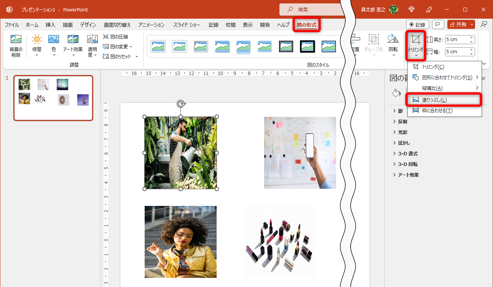Decrease the 高さ (height) value with down arrow

tap(472, 41)
